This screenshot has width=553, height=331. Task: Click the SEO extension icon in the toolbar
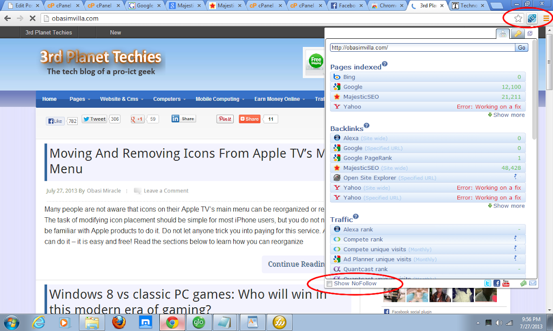pos(532,18)
